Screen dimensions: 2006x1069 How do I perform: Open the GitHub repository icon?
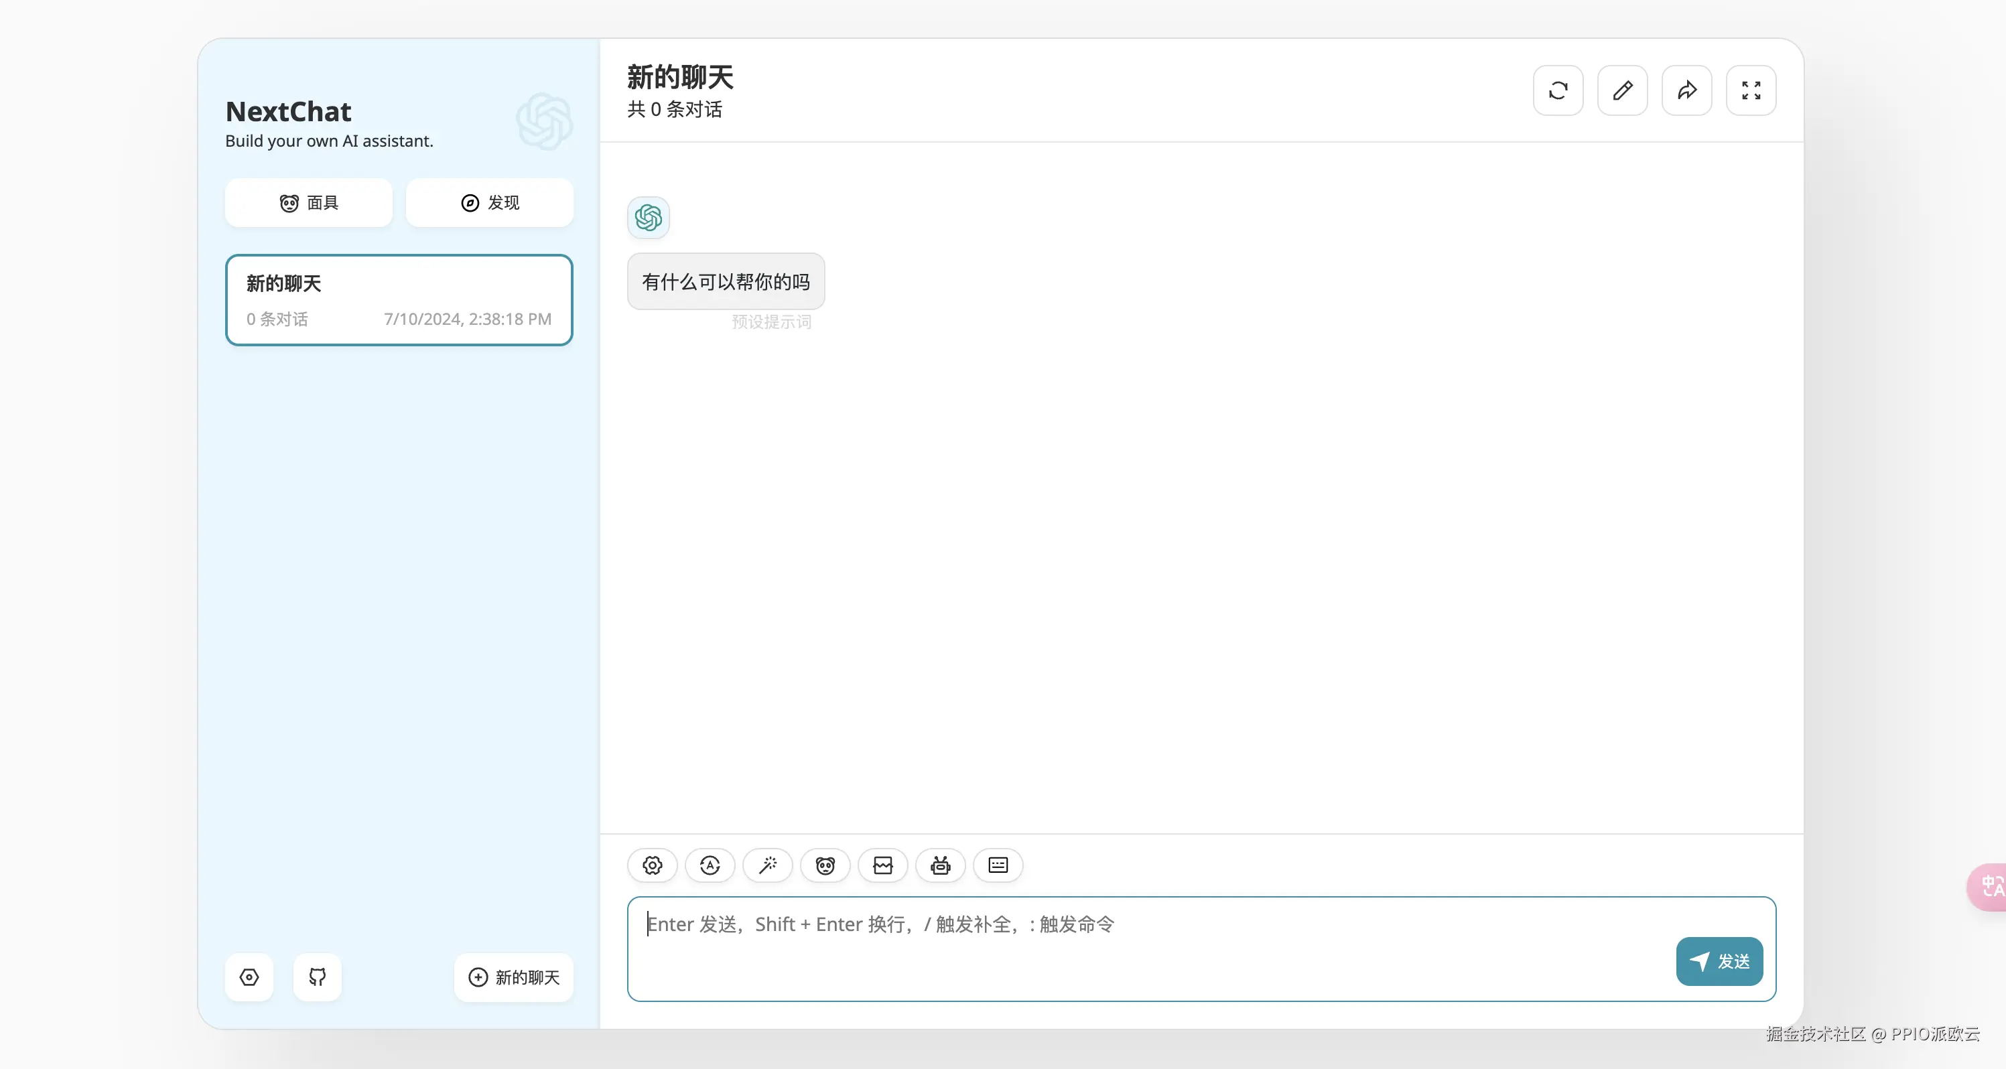tap(317, 977)
